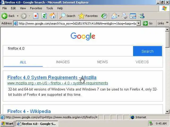
Task: Open the Favorites menu
Action: 36,8
